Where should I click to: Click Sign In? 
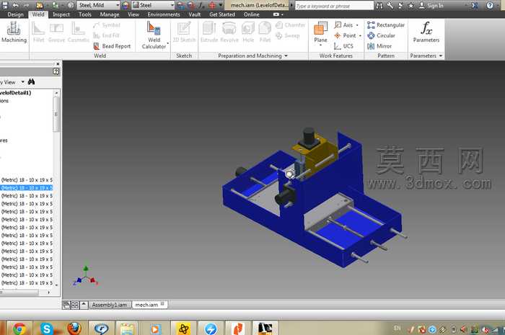click(431, 6)
